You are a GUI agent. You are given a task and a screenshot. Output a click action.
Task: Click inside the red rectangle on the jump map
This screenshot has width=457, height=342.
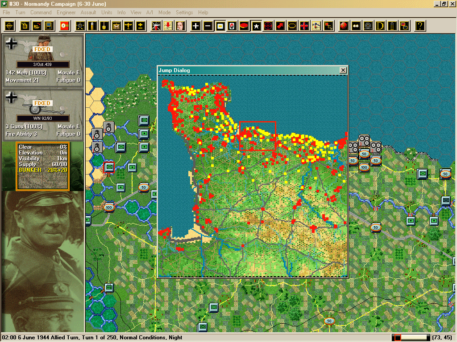click(x=258, y=136)
